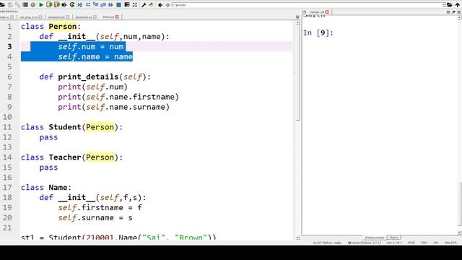462x260 pixels.
Task: Go forward with the right arrow icon
Action: [x=167, y=5]
